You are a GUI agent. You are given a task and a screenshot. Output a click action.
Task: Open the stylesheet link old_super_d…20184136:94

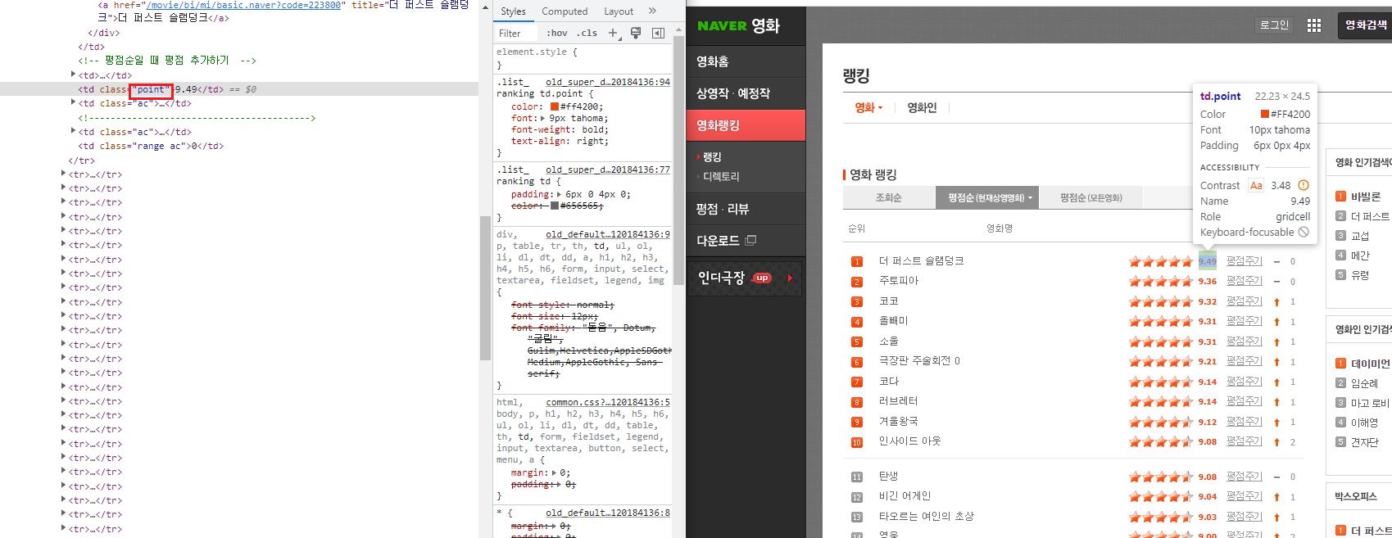pyautogui.click(x=608, y=82)
